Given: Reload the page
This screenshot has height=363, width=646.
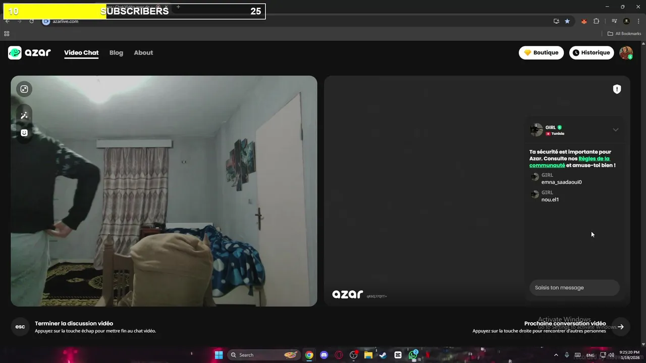Looking at the screenshot, I should (31, 21).
